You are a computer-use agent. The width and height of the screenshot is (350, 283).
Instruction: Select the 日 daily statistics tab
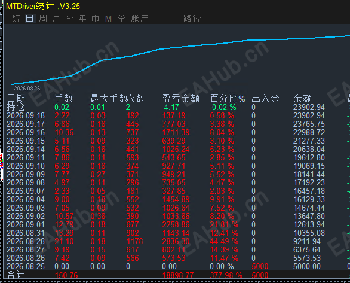(x=30, y=19)
